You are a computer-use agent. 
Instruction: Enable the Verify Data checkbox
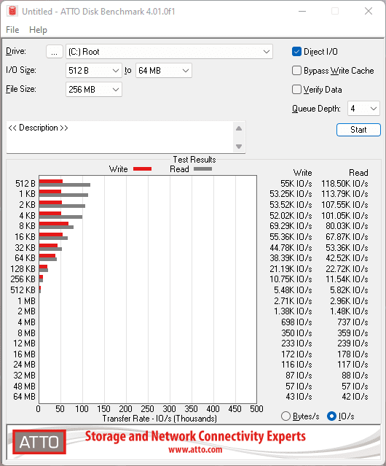296,90
